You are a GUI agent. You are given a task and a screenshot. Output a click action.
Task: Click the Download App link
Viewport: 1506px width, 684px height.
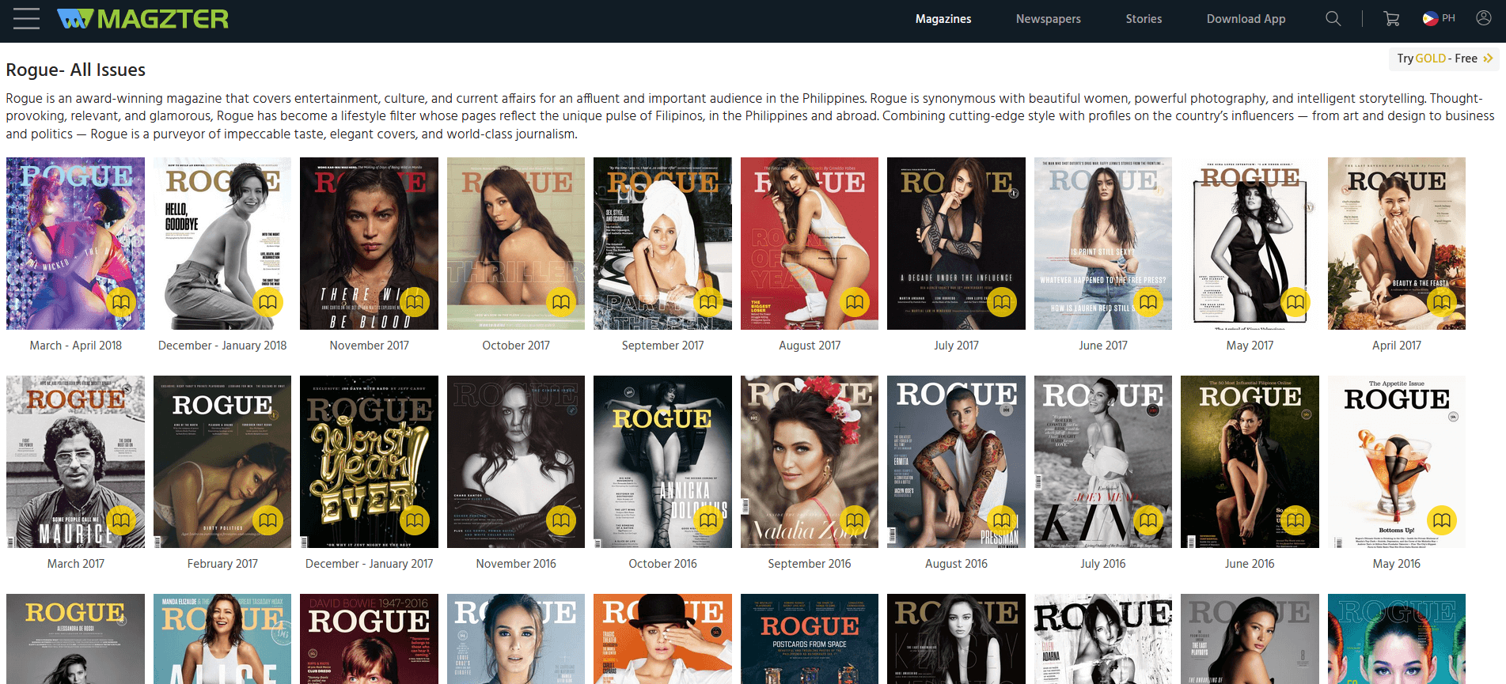(x=1245, y=19)
